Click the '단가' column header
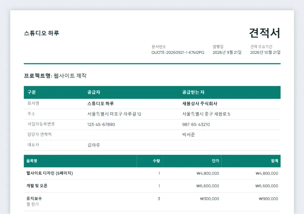 (215, 161)
